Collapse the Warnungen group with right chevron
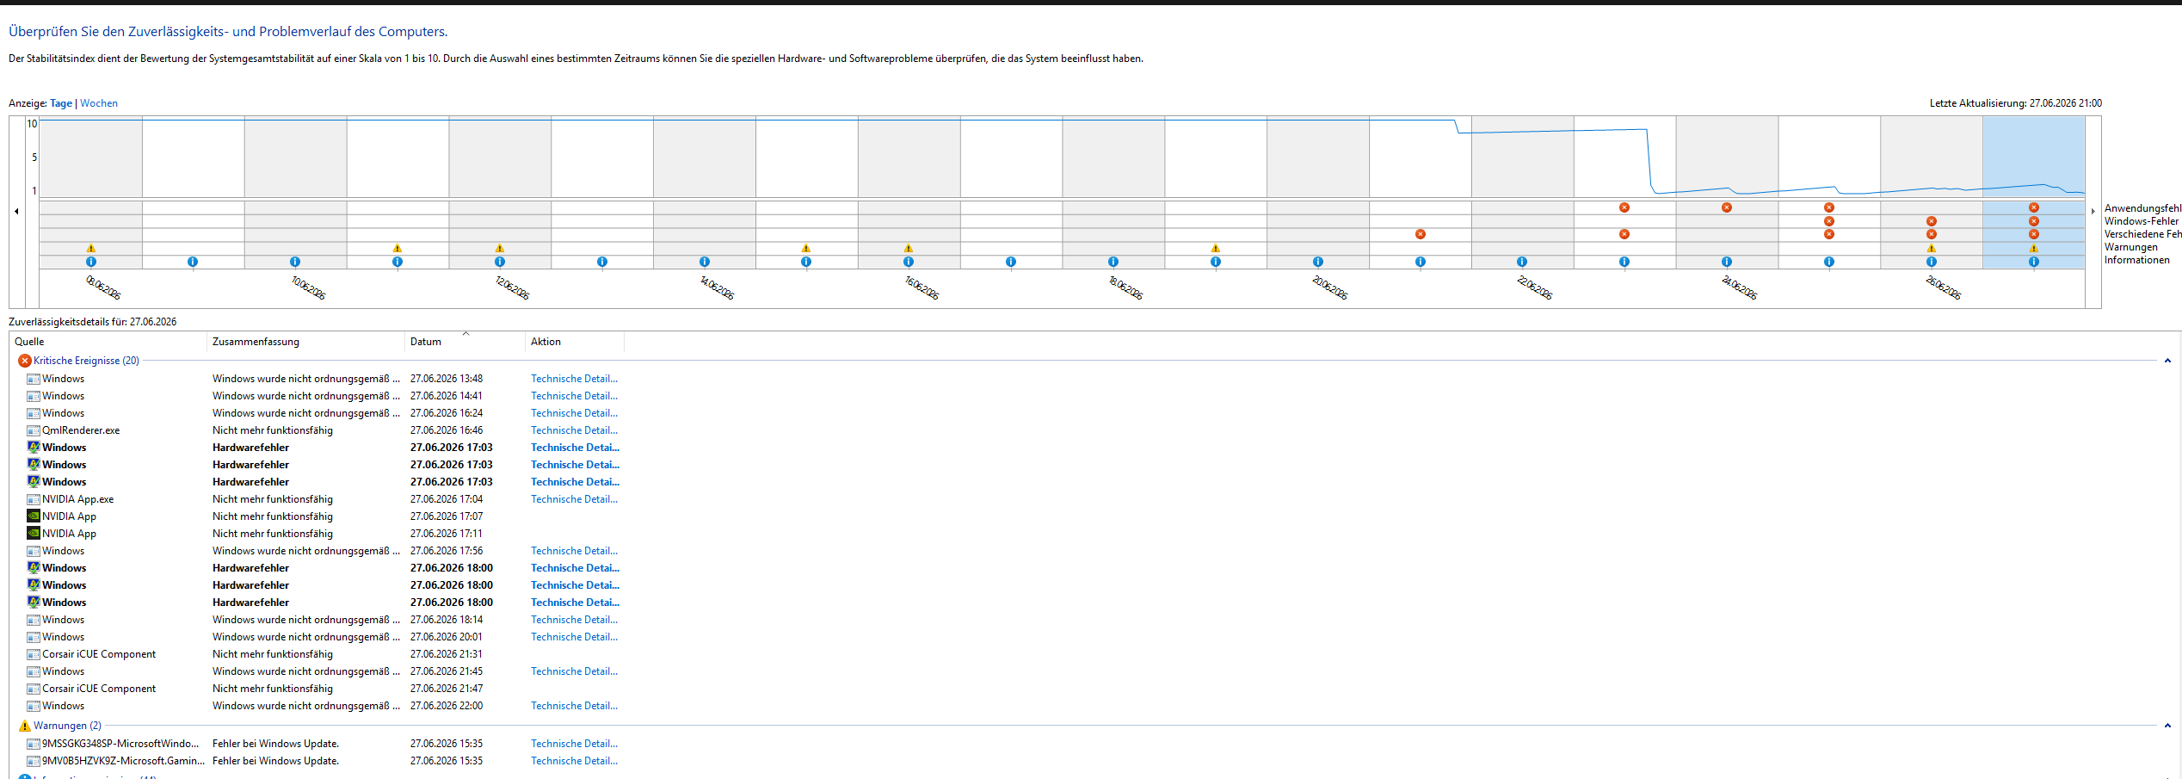Image resolution: width=2182 pixels, height=779 pixels. 2167,726
